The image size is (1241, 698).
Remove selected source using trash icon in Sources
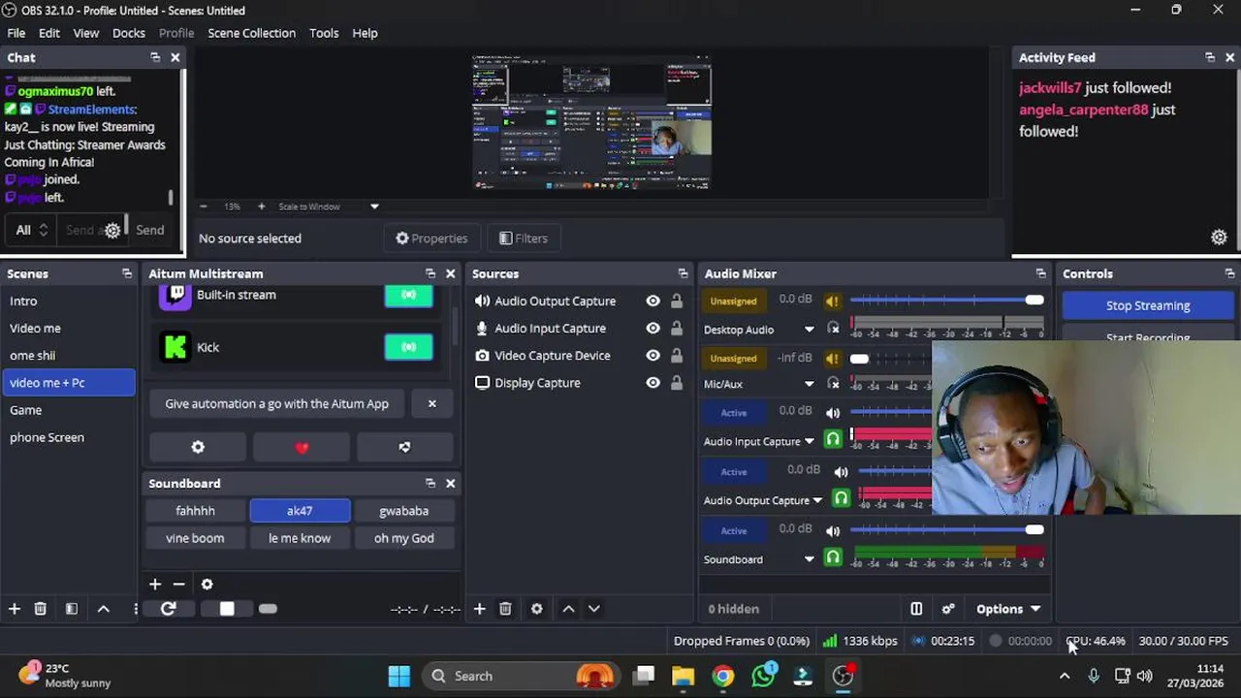click(505, 609)
